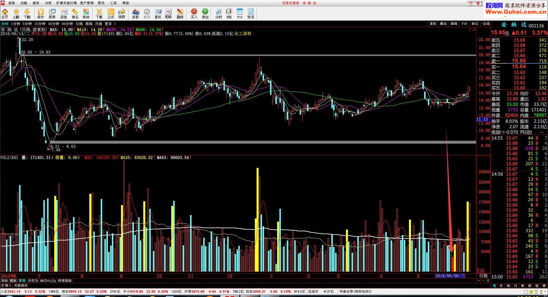
Task: Click the 日线 period label under chart
Action: coord(483,276)
